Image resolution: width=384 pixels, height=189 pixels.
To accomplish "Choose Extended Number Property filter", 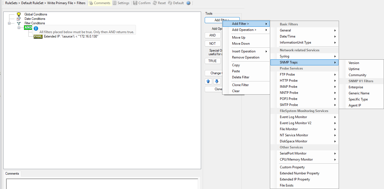I will (304, 173).
